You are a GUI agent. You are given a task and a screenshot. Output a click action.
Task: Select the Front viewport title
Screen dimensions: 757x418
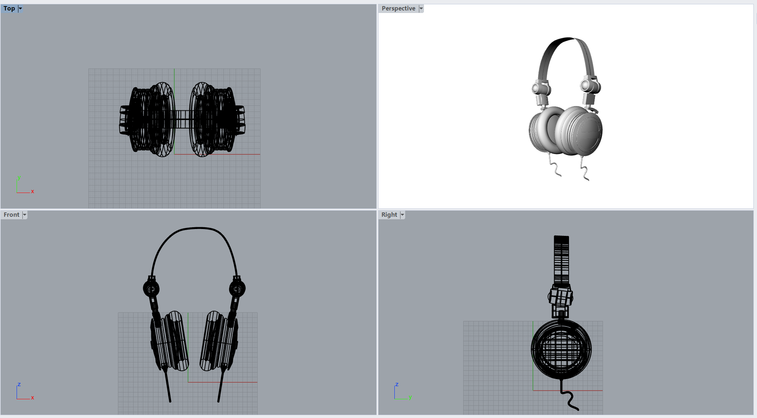click(11, 215)
